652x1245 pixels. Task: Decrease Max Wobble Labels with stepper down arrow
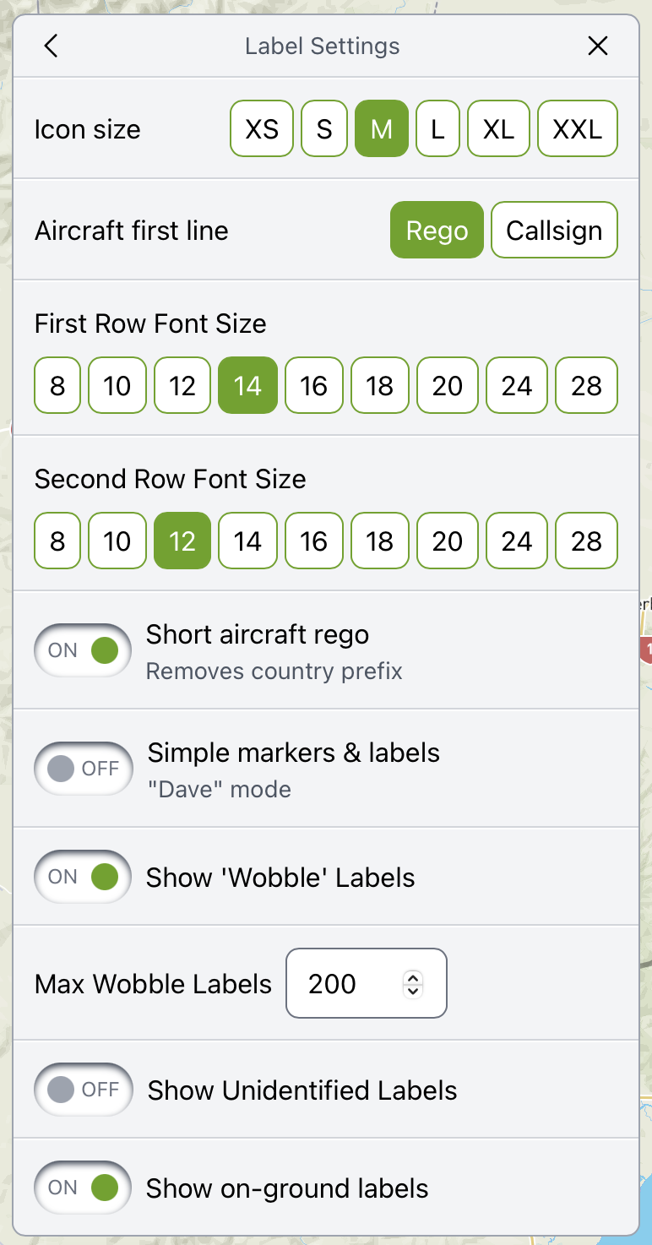412,992
